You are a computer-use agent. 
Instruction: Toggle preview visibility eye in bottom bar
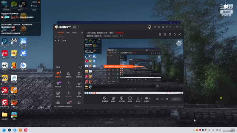click(162, 99)
